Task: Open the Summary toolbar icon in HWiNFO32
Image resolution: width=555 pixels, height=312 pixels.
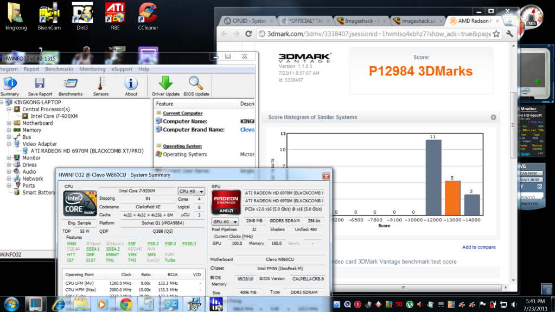Action: tap(10, 86)
